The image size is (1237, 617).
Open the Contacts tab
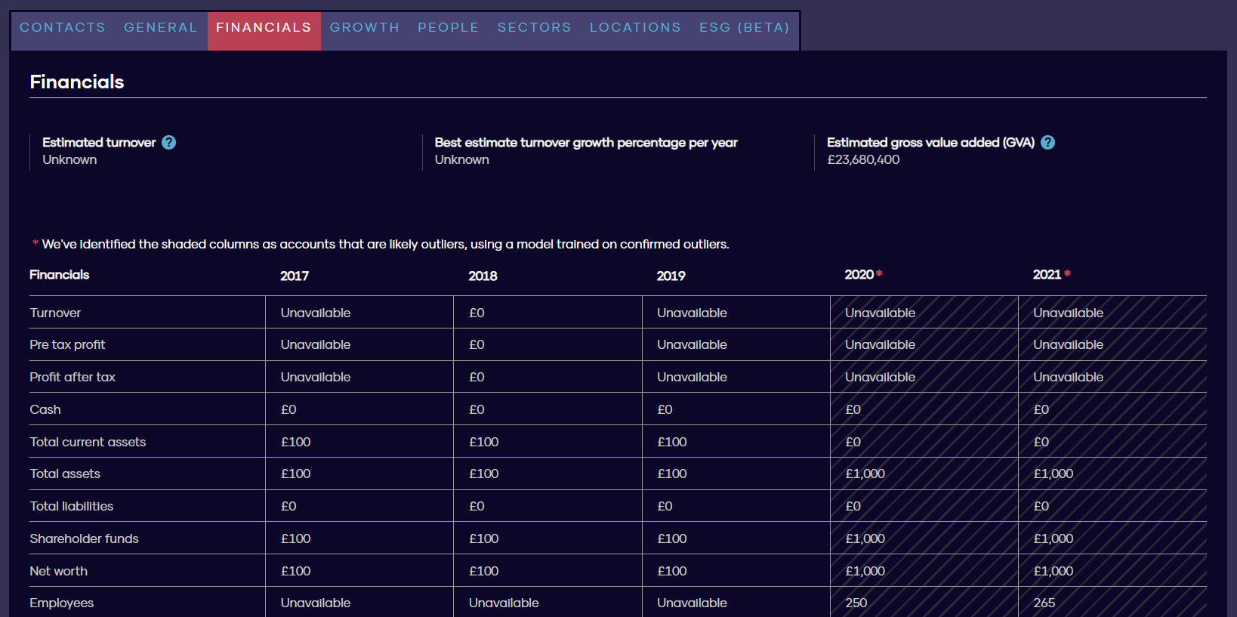(63, 28)
